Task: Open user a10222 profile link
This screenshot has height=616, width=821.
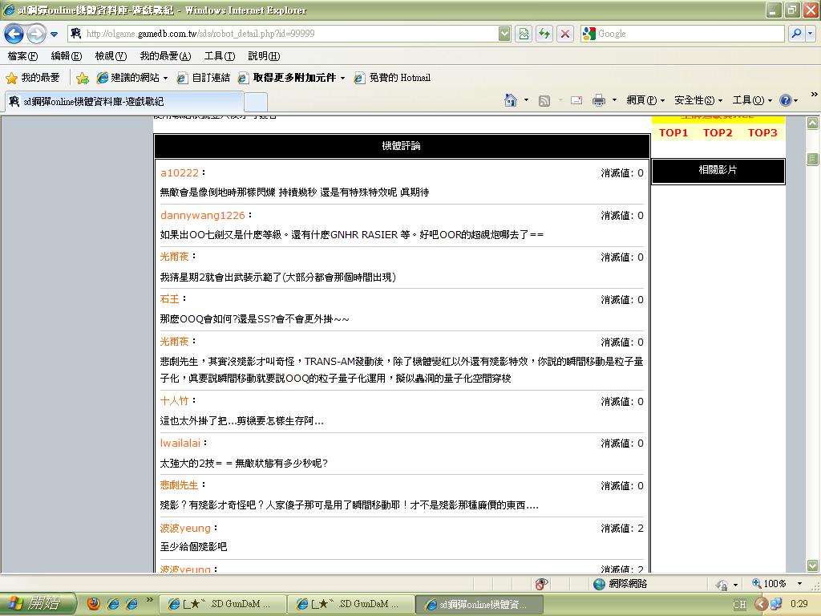Action: pos(180,173)
